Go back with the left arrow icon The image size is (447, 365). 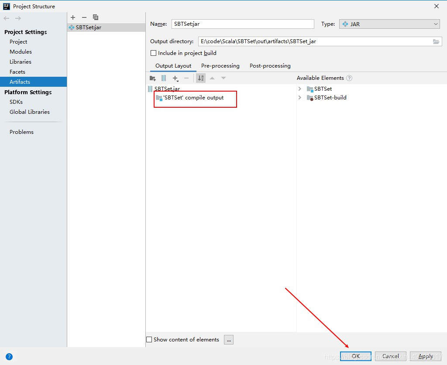click(7, 18)
